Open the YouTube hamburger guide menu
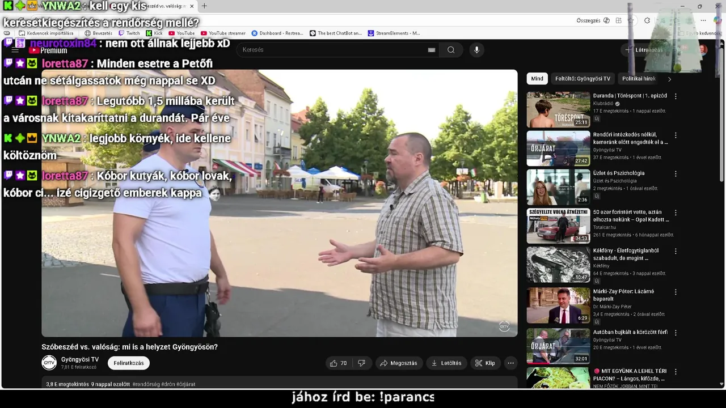 tap(15, 50)
